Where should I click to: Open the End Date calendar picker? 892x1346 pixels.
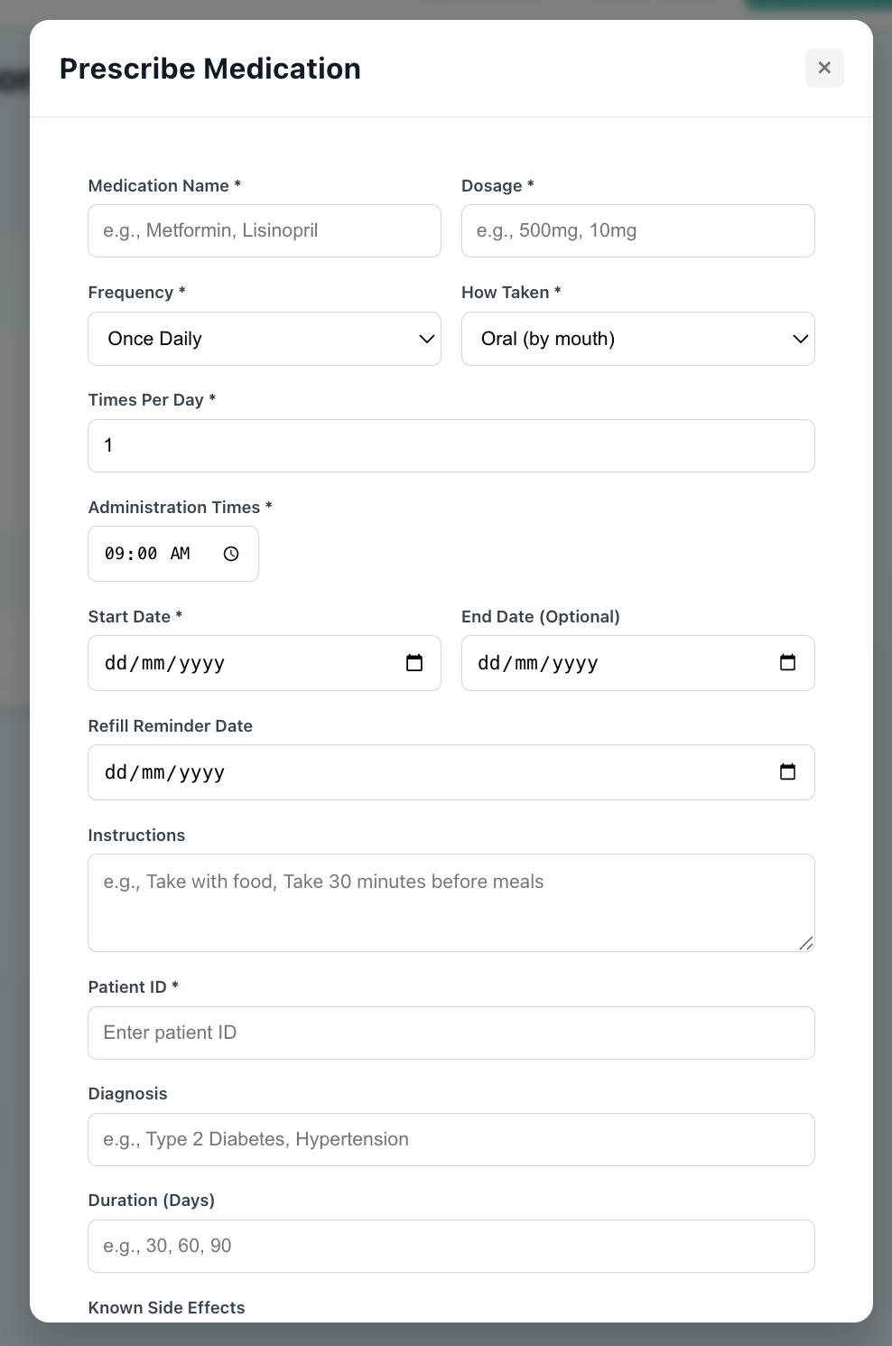tap(788, 662)
